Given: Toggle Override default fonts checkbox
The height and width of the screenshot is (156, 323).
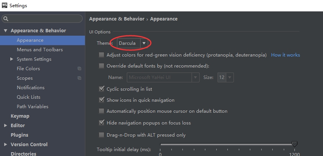Looking at the screenshot, I should point(101,66).
